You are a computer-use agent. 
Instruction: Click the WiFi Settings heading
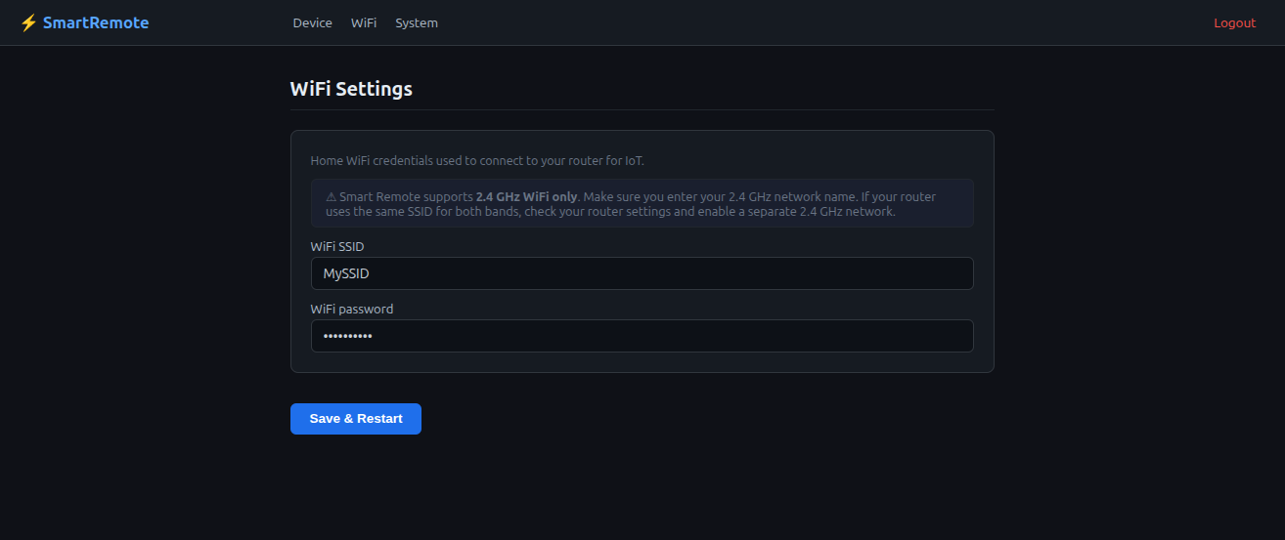coord(351,89)
